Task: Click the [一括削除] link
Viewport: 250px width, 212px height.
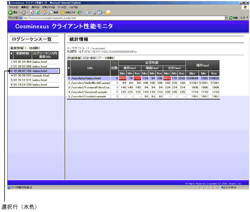Action: (x=33, y=48)
